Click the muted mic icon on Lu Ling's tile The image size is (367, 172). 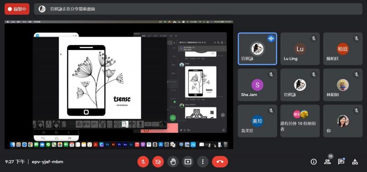(x=314, y=39)
